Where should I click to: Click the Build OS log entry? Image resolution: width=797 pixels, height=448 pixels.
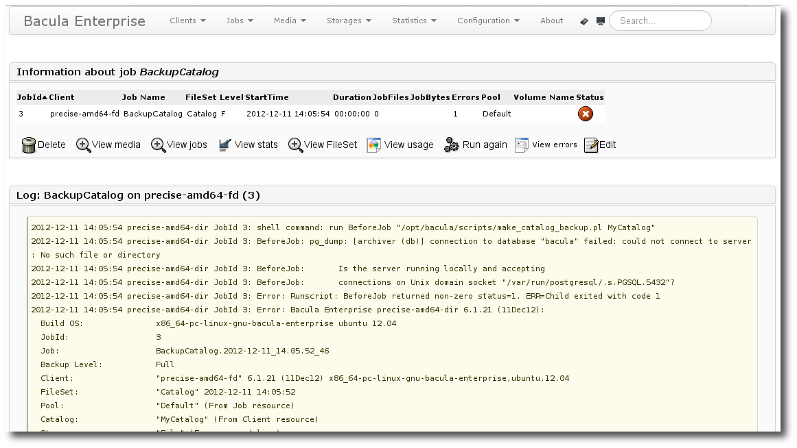coord(218,324)
